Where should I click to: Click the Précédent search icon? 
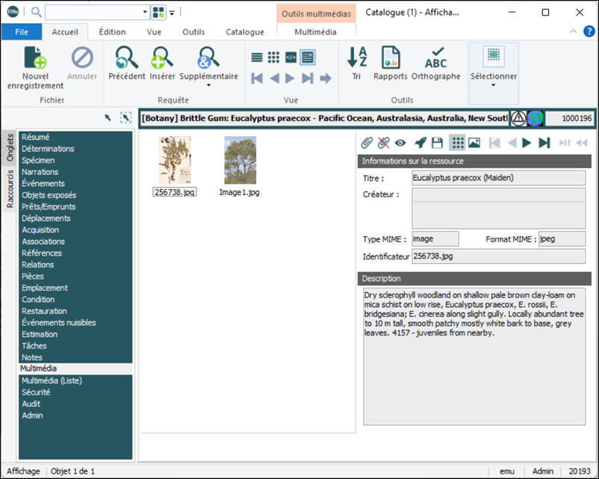click(x=127, y=64)
